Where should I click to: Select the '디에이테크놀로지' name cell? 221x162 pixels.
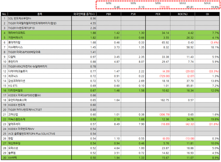point(40,71)
